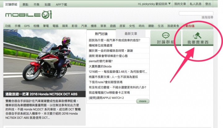Select 運動 in the category bar
The image size is (223, 128).
(x=151, y=26)
